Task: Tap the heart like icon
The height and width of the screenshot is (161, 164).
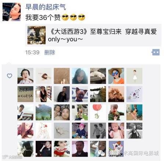Action: coord(10,76)
